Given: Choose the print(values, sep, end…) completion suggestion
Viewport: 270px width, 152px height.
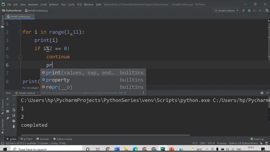Looking at the screenshot, I should (x=93, y=73).
